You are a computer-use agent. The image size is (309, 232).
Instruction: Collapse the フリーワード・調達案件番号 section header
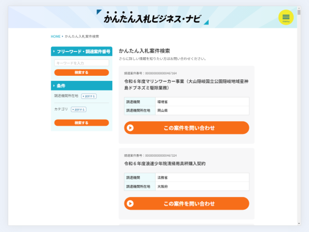[81, 52]
